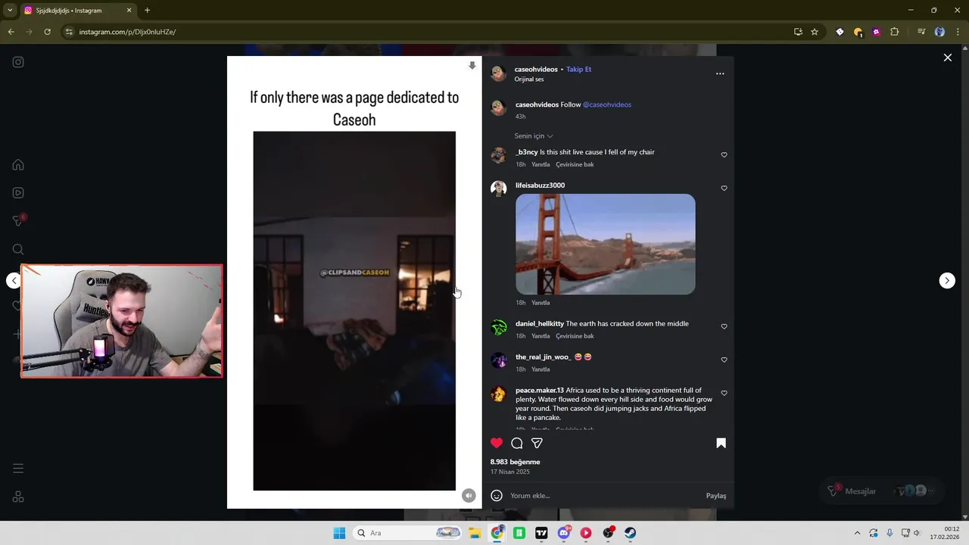Share the post with the paper-plane icon

tap(537, 443)
